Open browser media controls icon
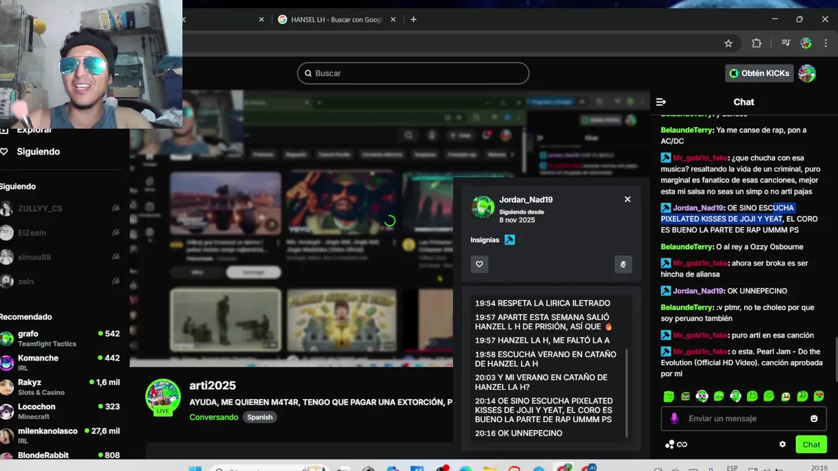The width and height of the screenshot is (838, 471). pos(786,43)
